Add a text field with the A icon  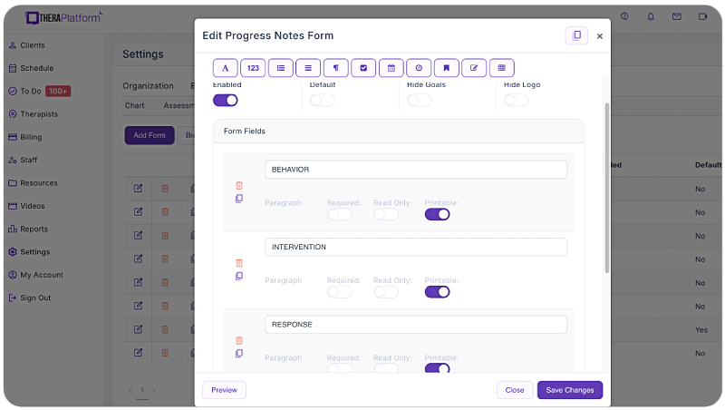(x=225, y=68)
